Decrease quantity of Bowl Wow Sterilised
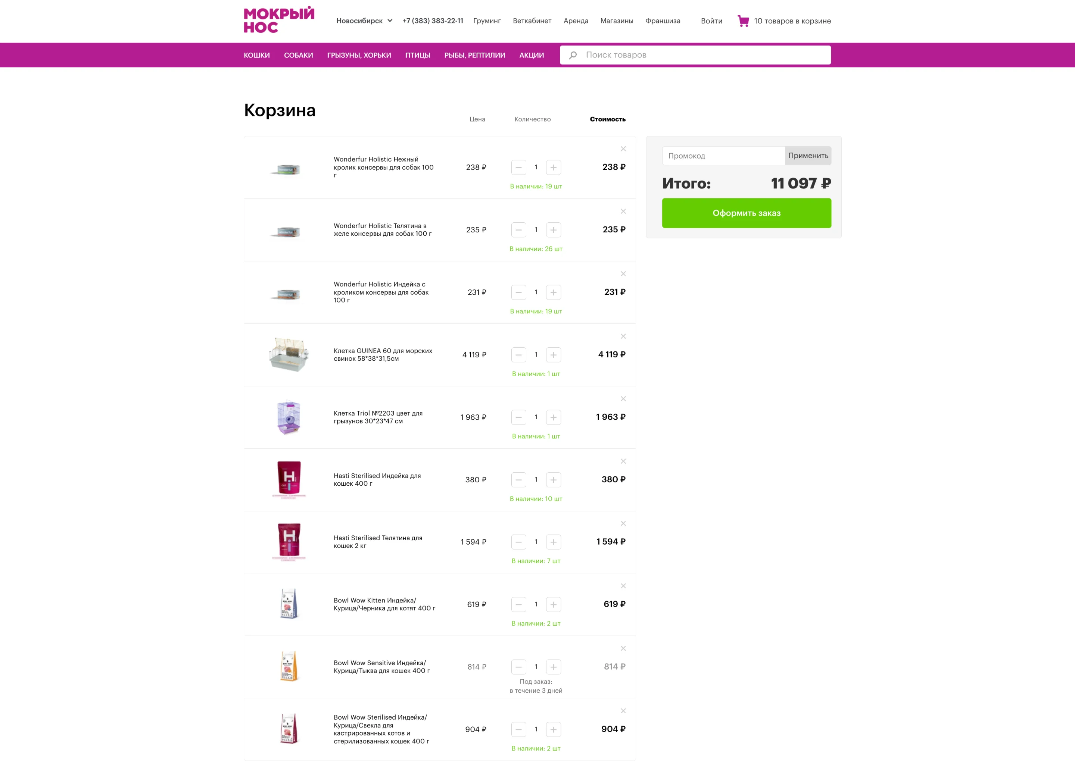Image resolution: width=1075 pixels, height=764 pixels. pos(519,730)
